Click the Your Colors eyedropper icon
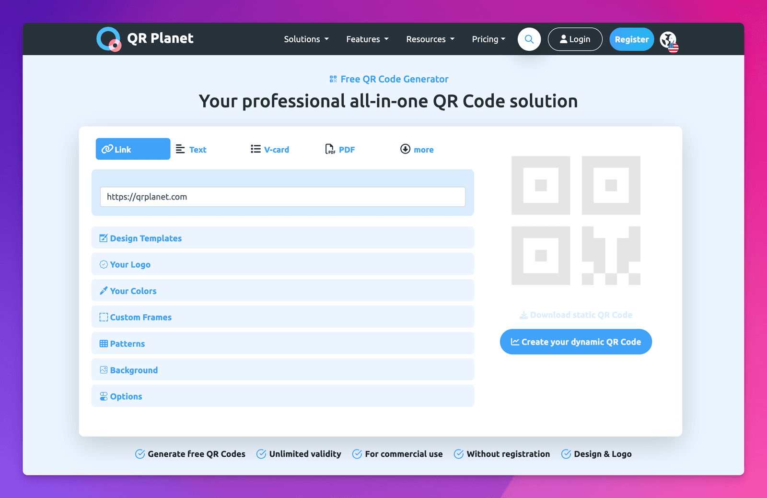Image resolution: width=767 pixels, height=498 pixels. tap(104, 291)
